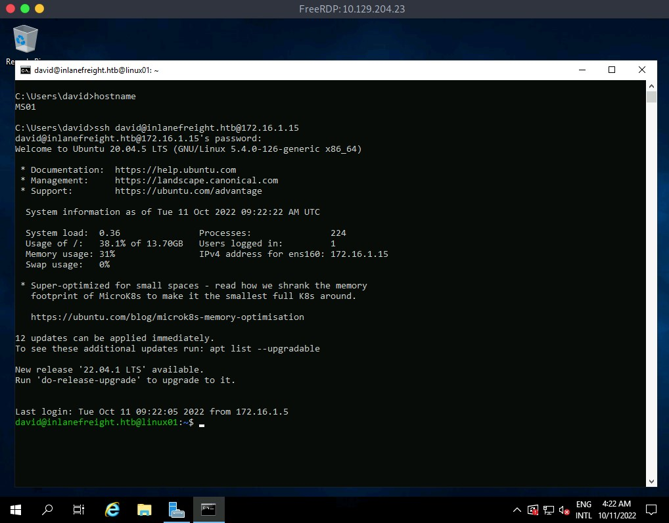Click the network status tray icon
The image size is (669, 523).
tap(549, 510)
